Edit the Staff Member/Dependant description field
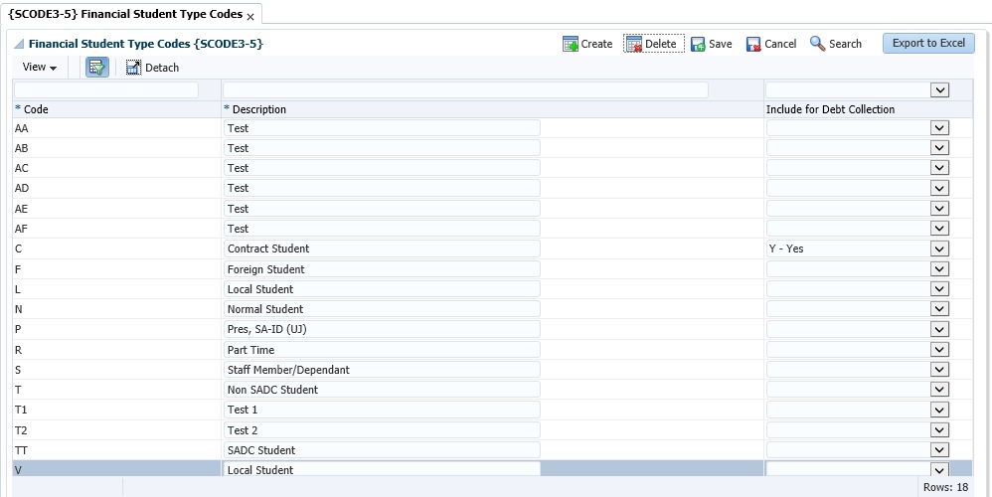The image size is (992, 497). click(x=382, y=370)
